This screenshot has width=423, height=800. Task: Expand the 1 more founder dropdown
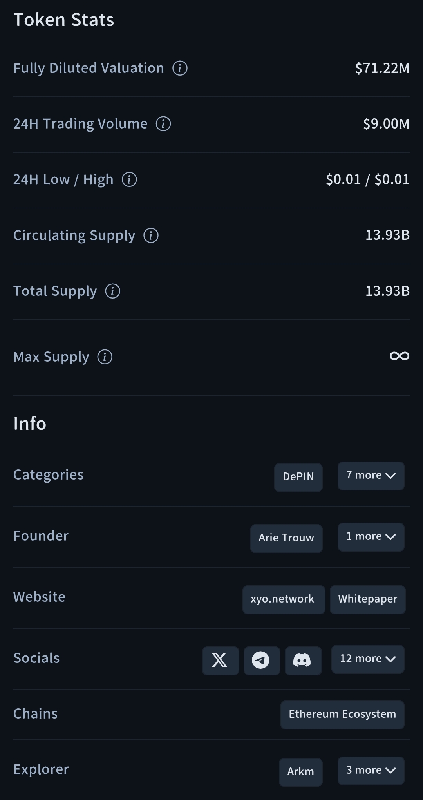point(371,537)
